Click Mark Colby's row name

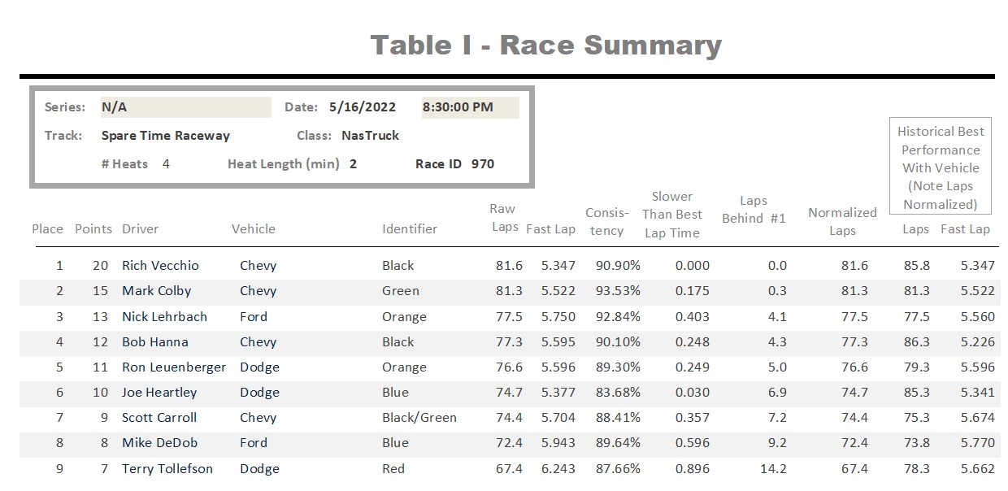coord(156,291)
